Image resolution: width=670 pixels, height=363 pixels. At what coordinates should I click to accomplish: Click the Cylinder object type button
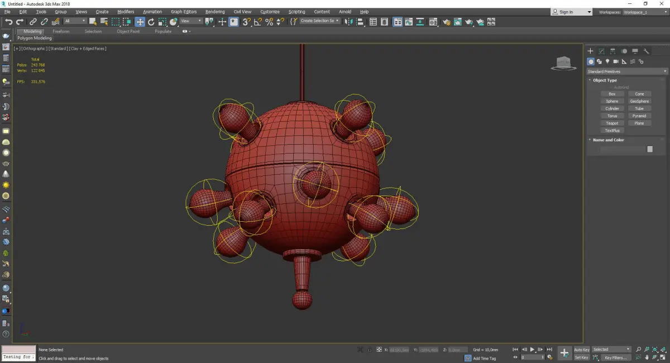[x=612, y=108]
